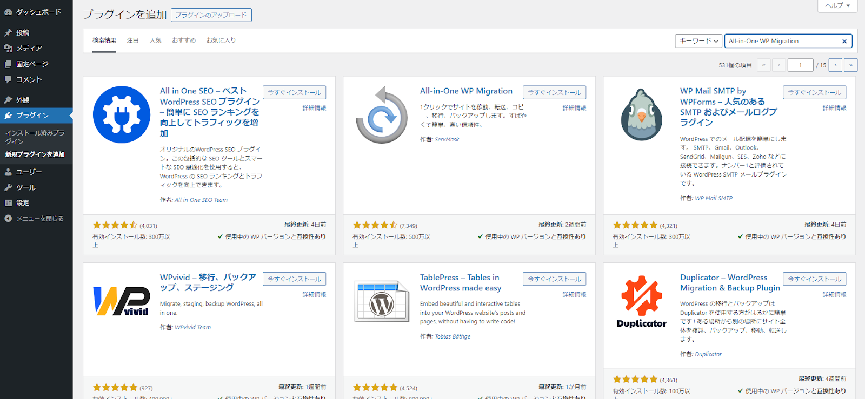Screen dimensions: 865x399
Task: Open 詳細情報 for TablePress
Action: click(x=574, y=294)
